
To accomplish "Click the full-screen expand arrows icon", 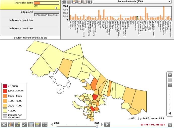I will coord(45,124).
